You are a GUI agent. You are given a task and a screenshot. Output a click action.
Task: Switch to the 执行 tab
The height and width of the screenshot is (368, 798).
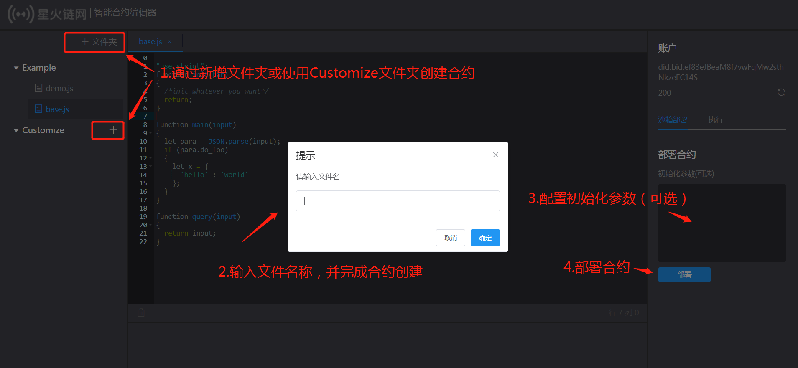coord(715,120)
